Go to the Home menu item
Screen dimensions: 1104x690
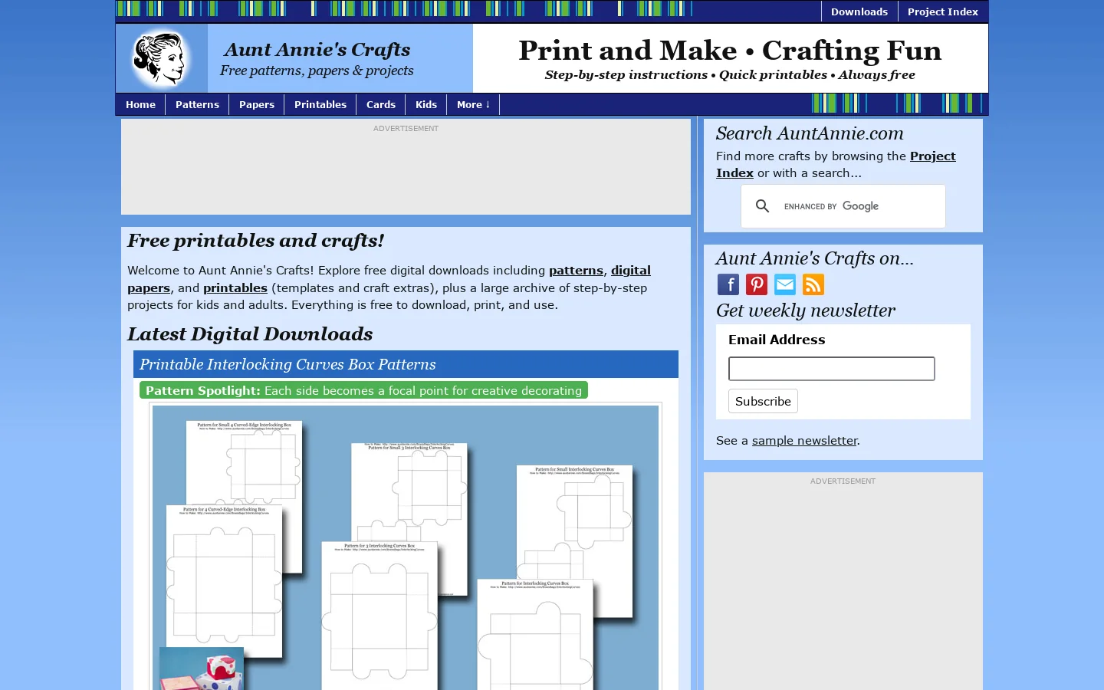pos(140,105)
